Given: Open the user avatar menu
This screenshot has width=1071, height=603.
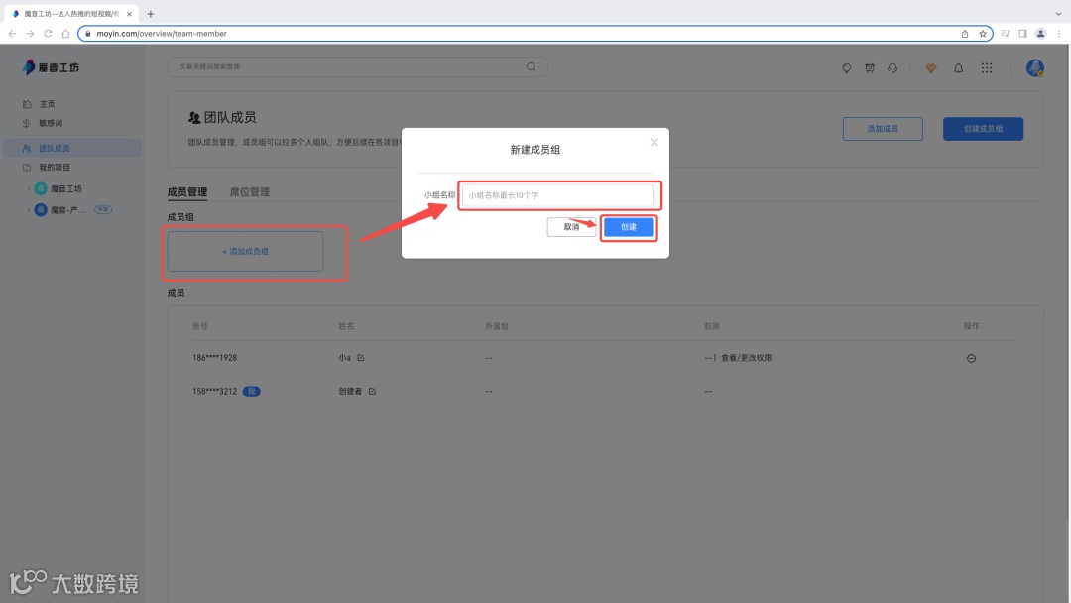Looking at the screenshot, I should pyautogui.click(x=1034, y=67).
